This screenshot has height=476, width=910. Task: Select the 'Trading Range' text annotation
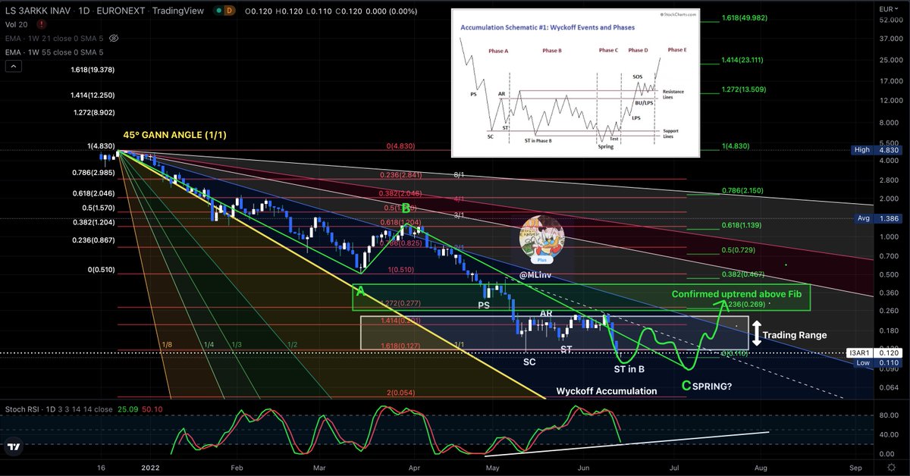coord(794,335)
